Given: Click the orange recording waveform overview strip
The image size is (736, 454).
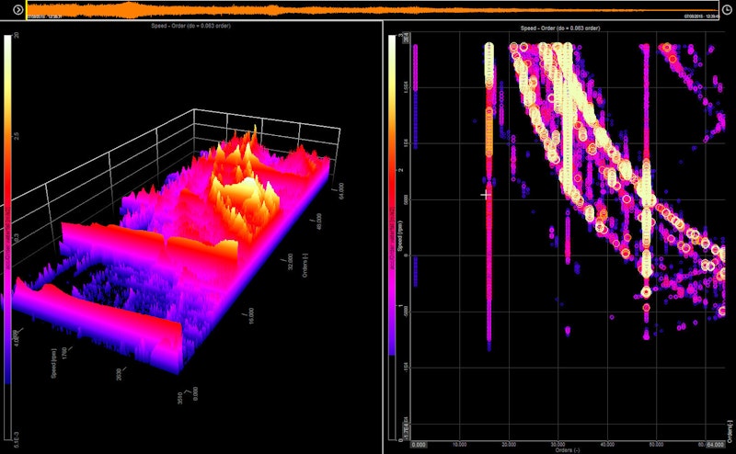Looking at the screenshot, I should (373, 10).
